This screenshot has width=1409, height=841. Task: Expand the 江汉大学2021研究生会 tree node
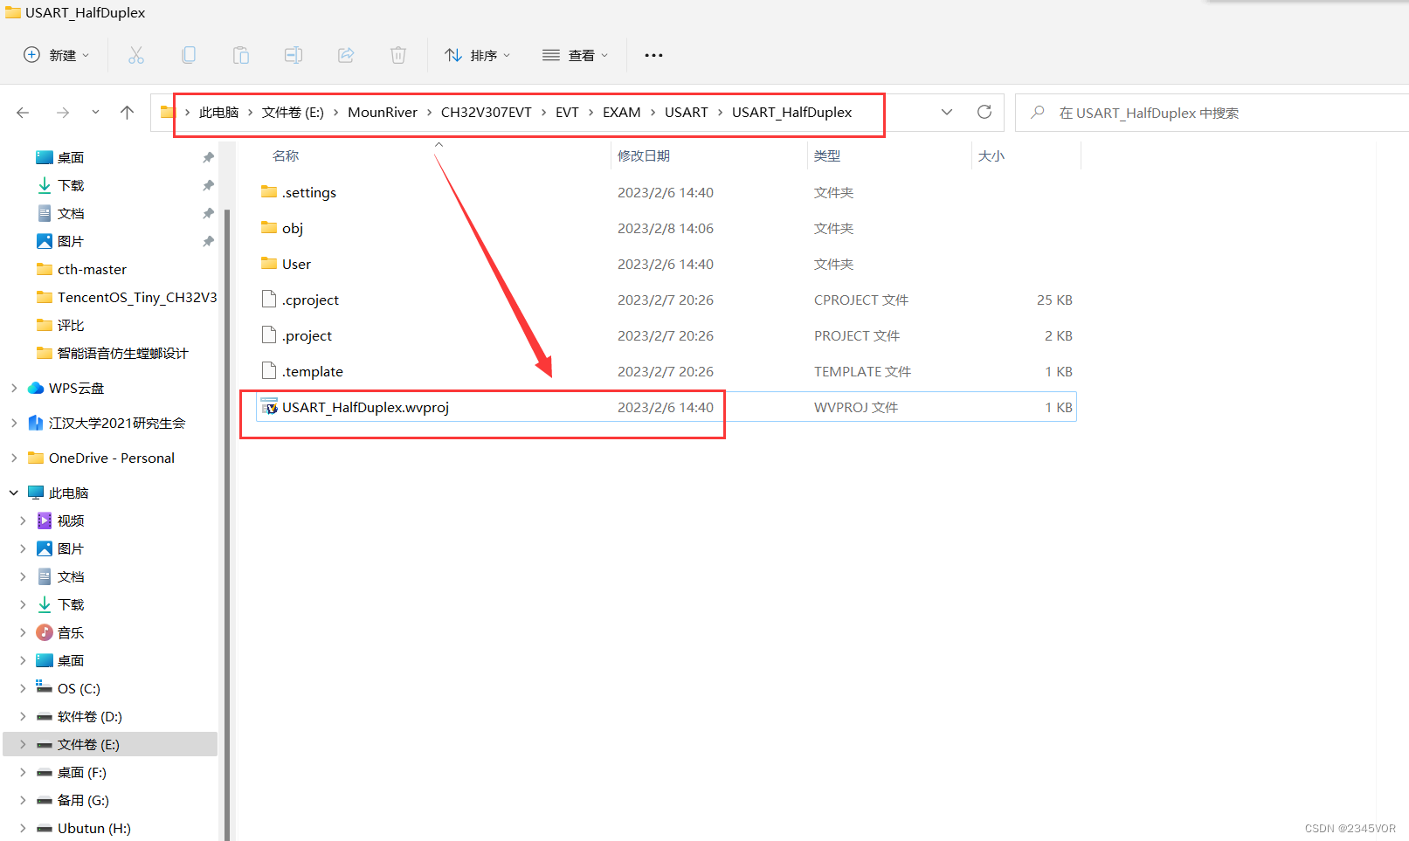(14, 423)
